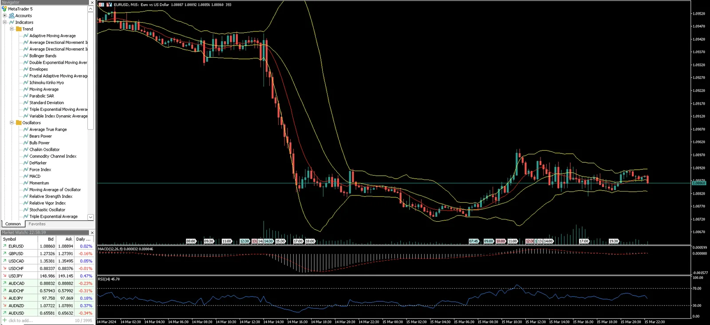710x325 pixels.
Task: Click the 09:30 event marker on chart
Action: tap(209, 241)
